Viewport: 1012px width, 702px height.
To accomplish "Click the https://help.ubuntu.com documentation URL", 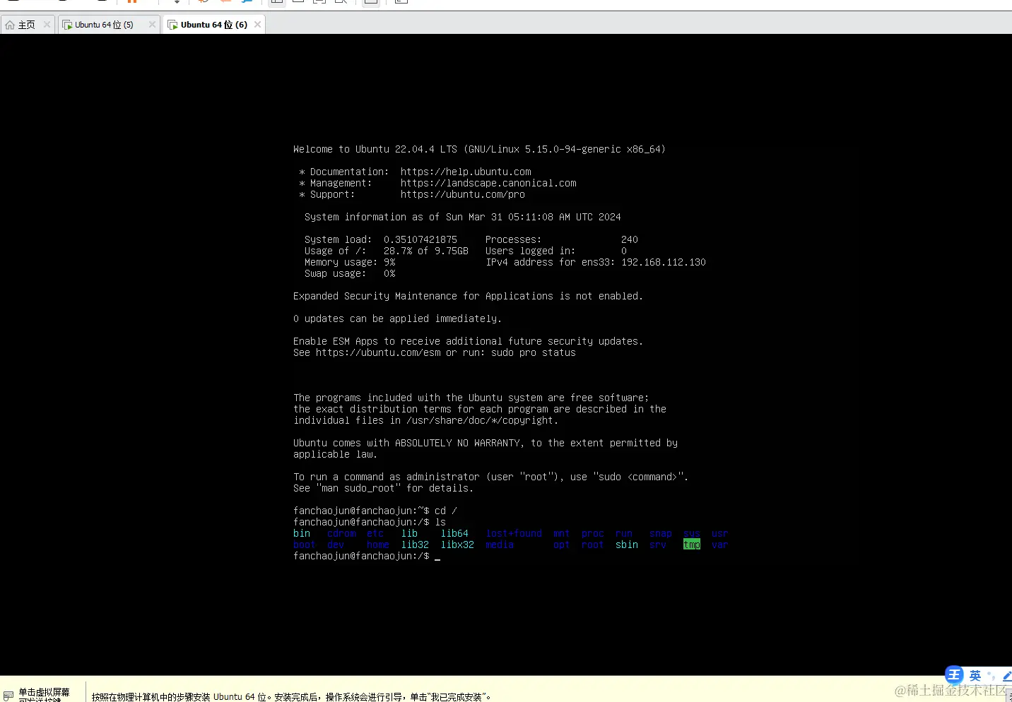I will click(x=466, y=172).
